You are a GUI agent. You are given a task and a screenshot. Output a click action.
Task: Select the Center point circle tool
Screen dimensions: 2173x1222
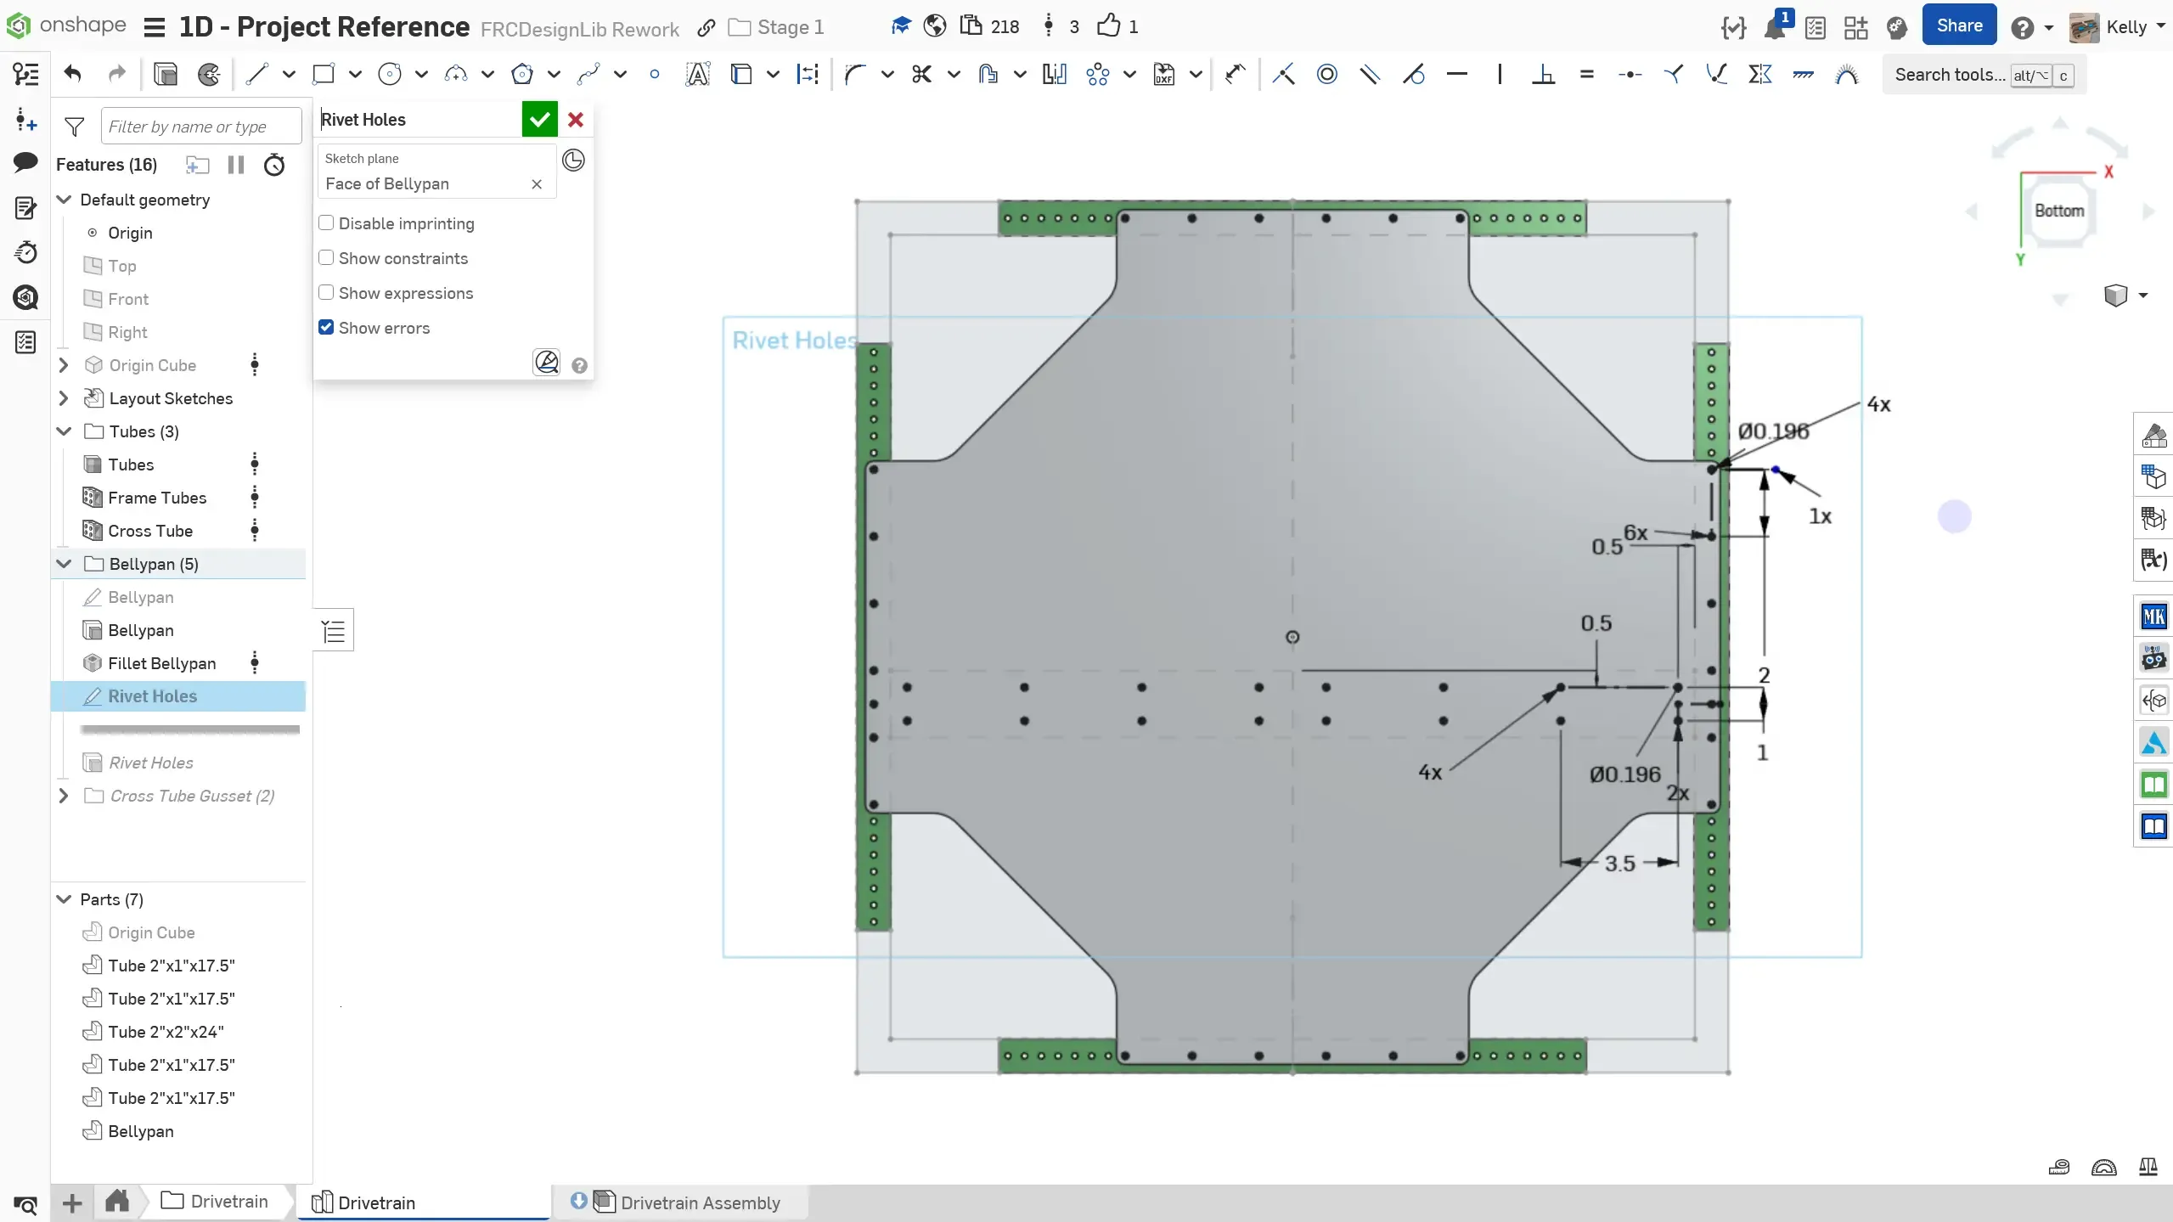tap(390, 75)
